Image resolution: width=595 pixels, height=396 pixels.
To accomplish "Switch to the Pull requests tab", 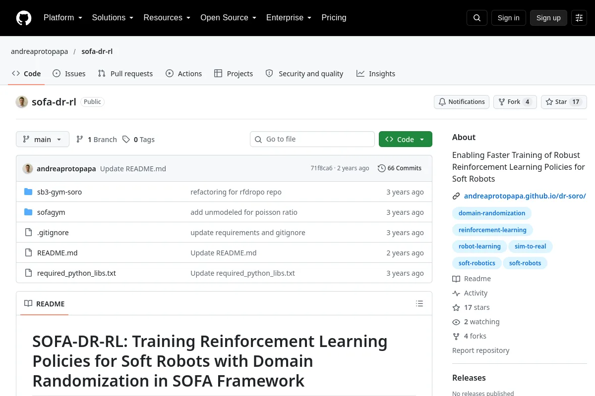I will point(125,73).
